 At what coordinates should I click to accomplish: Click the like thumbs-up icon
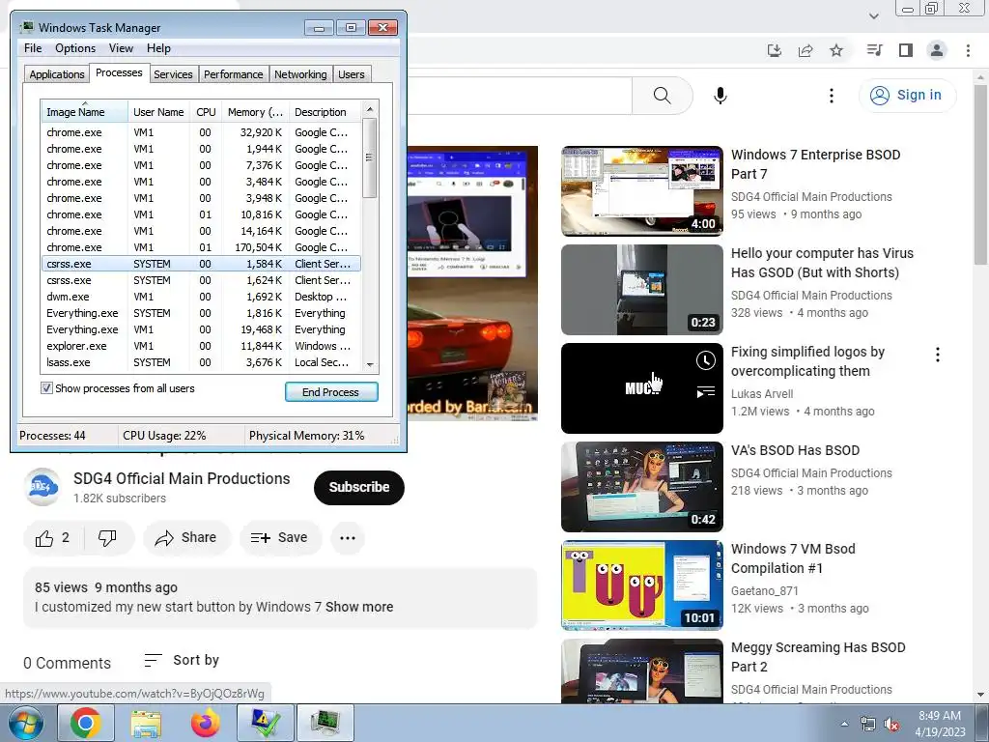point(44,538)
